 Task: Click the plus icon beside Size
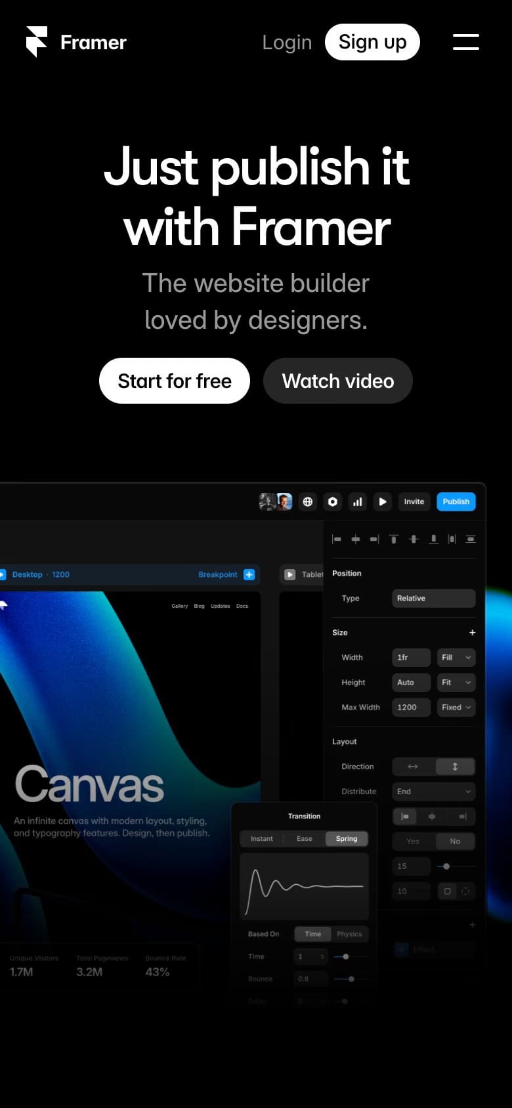472,632
